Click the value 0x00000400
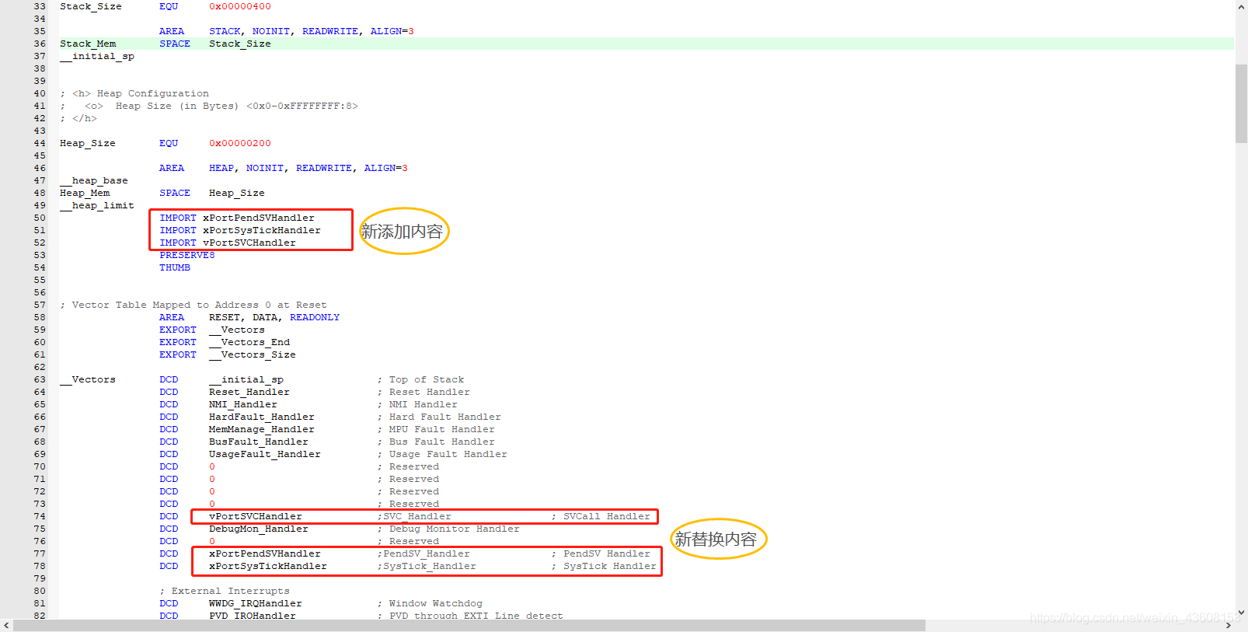The width and height of the screenshot is (1248, 632). pyautogui.click(x=240, y=6)
